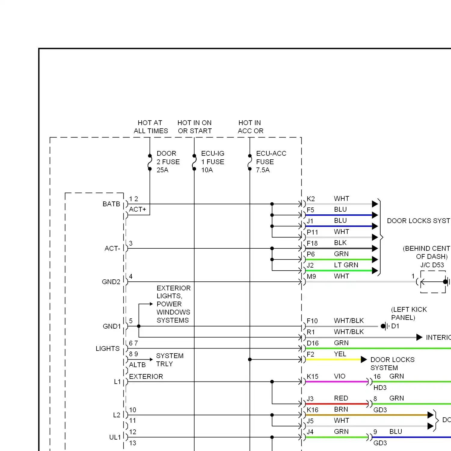Screen dimensions: 451x451
Task: Click the GD3 label under pin 9
Action: (x=380, y=443)
